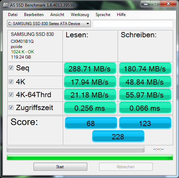Expand the drive selection dropdown arrow
This screenshot has width=179, height=178.
coord(88,24)
